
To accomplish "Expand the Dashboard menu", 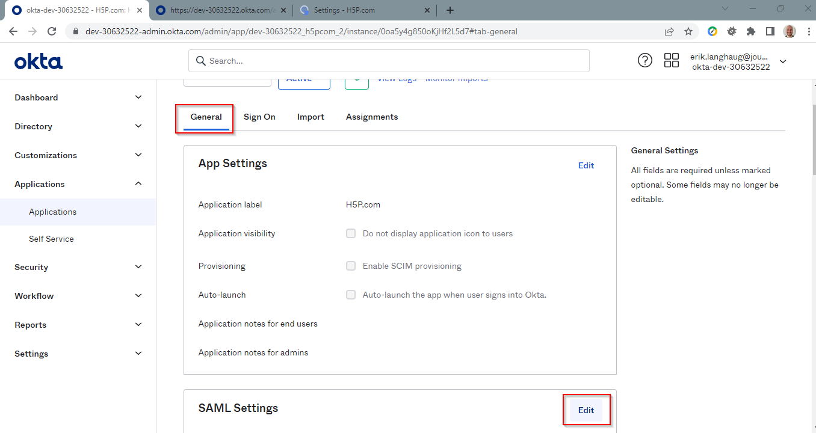I will pyautogui.click(x=78, y=97).
